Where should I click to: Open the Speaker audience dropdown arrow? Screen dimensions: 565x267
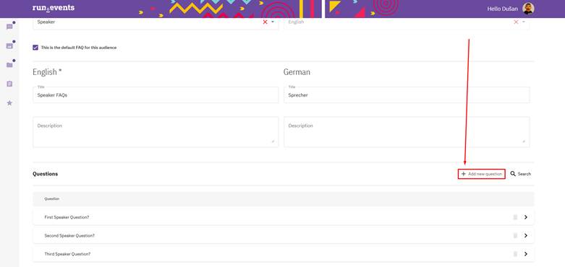point(273,22)
